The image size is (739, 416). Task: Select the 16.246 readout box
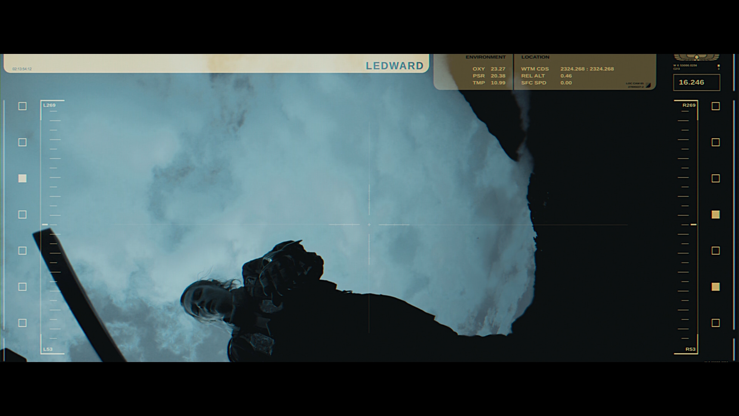click(697, 82)
